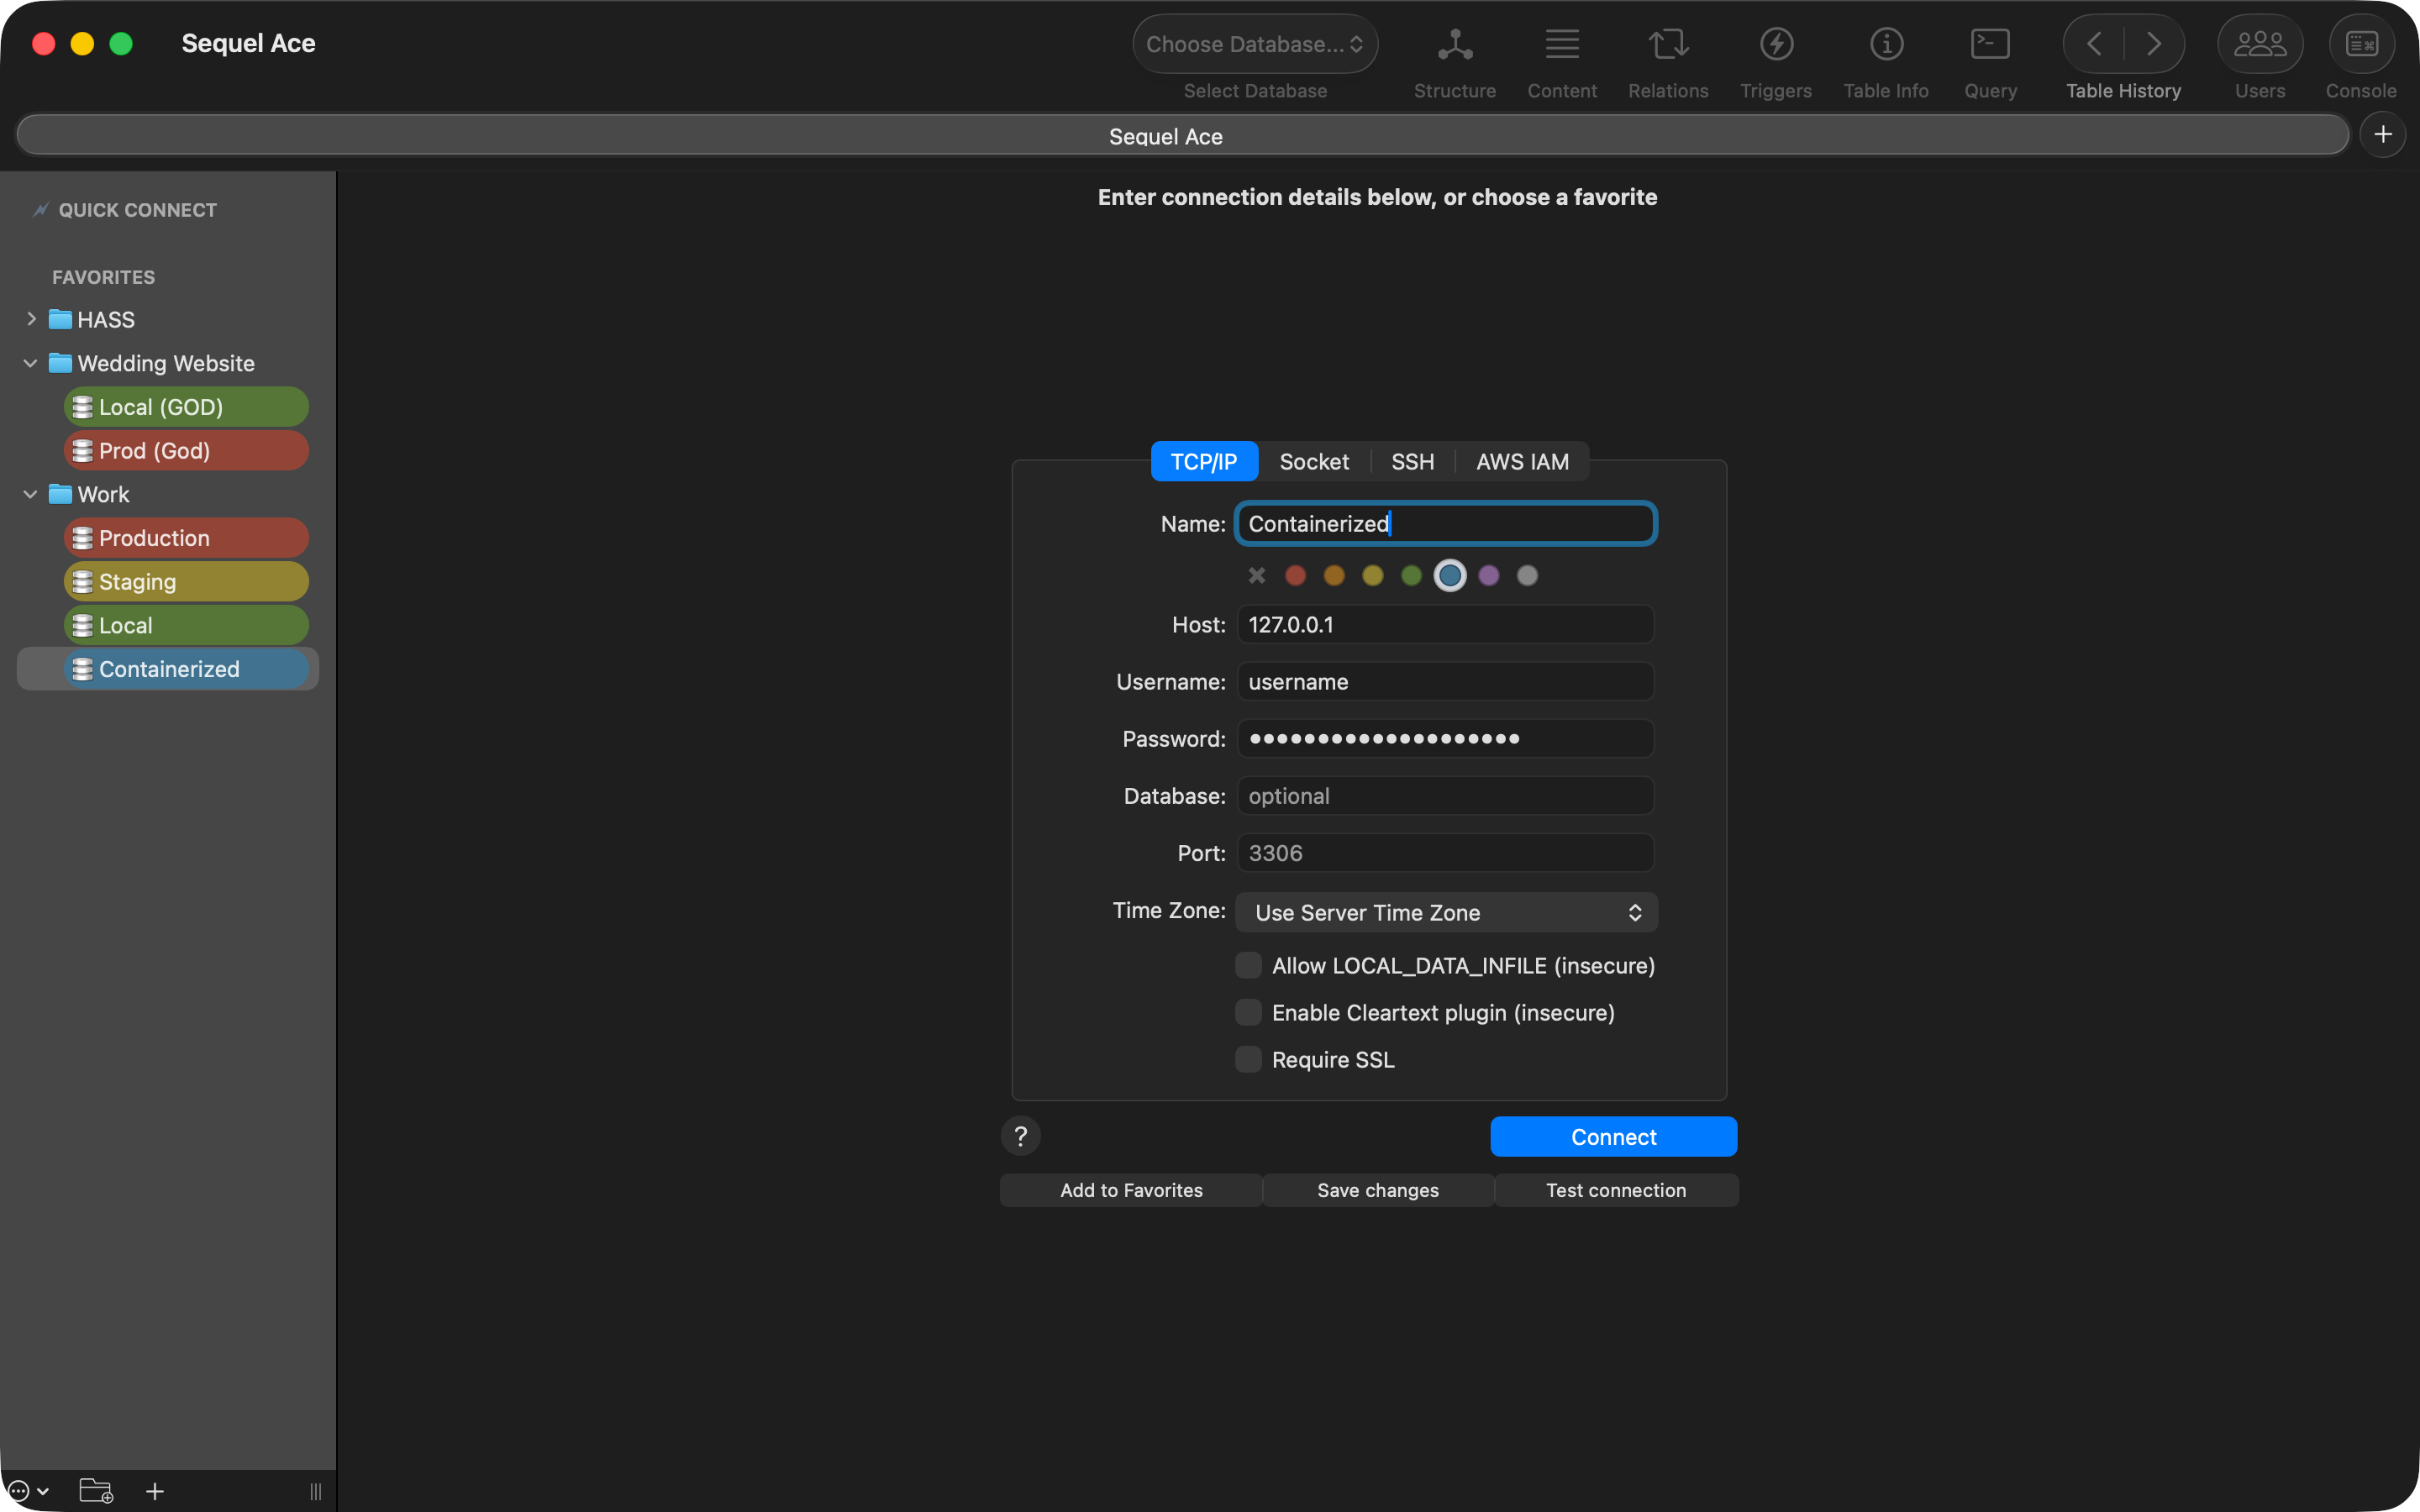Enable Cleartext plugin checkbox
Image resolution: width=2420 pixels, height=1512 pixels.
click(1248, 1012)
